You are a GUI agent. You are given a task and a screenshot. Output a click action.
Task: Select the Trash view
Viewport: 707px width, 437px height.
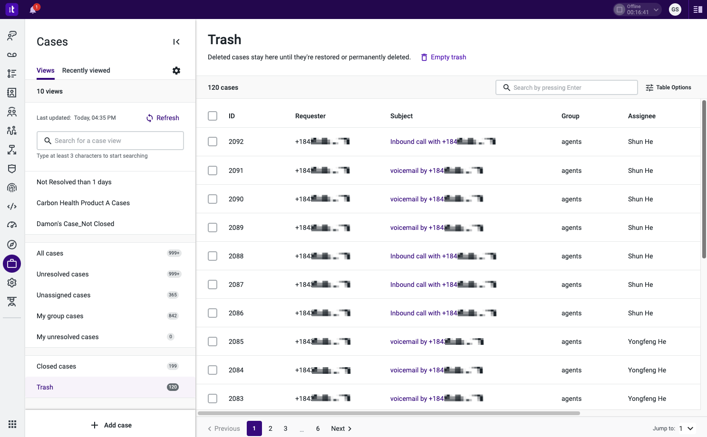110,387
